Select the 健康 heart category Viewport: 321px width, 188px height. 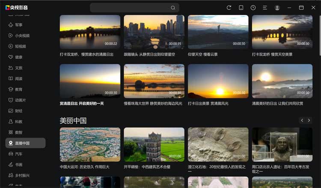[15, 57]
